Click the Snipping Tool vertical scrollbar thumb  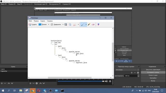click(x=113, y=52)
